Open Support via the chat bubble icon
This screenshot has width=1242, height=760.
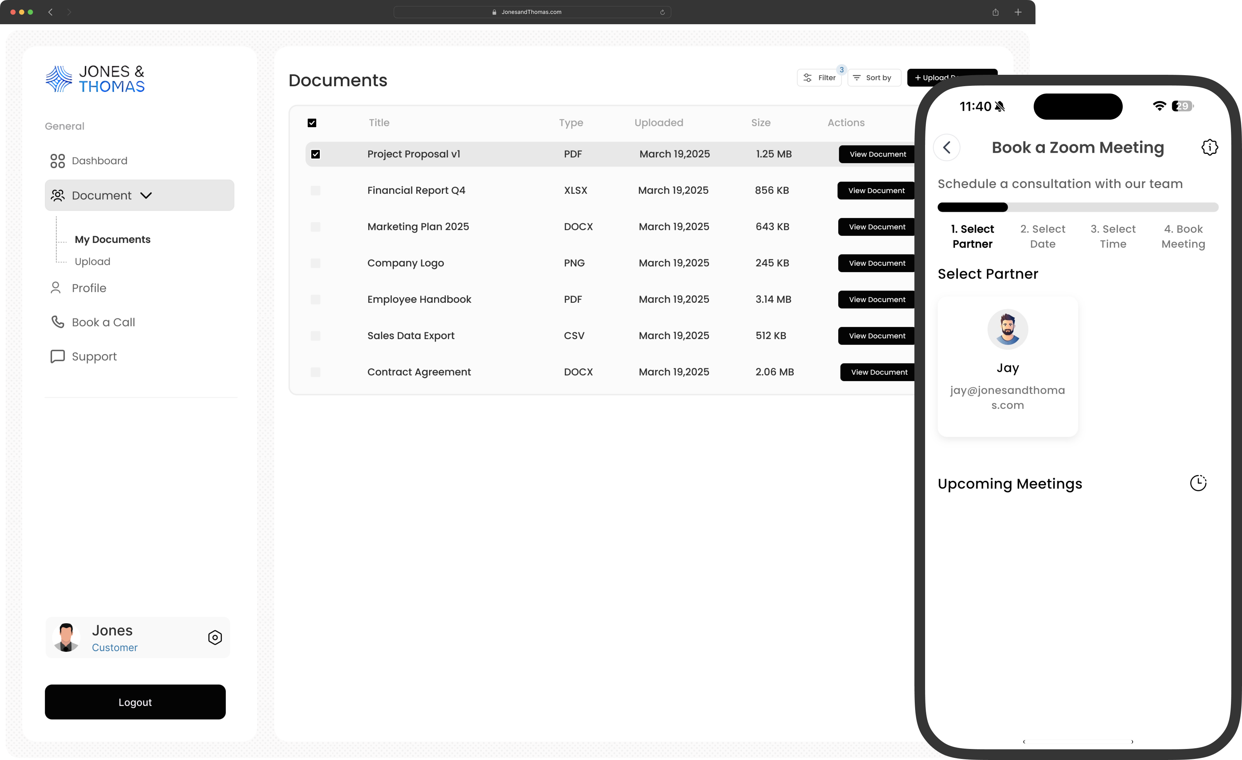(57, 356)
